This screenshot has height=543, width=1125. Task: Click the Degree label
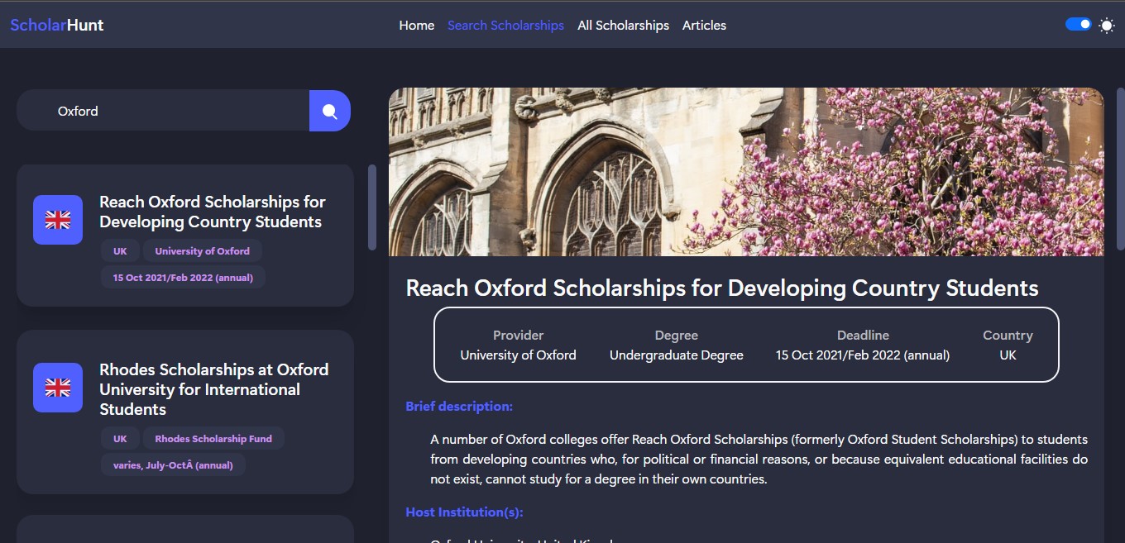pos(677,336)
